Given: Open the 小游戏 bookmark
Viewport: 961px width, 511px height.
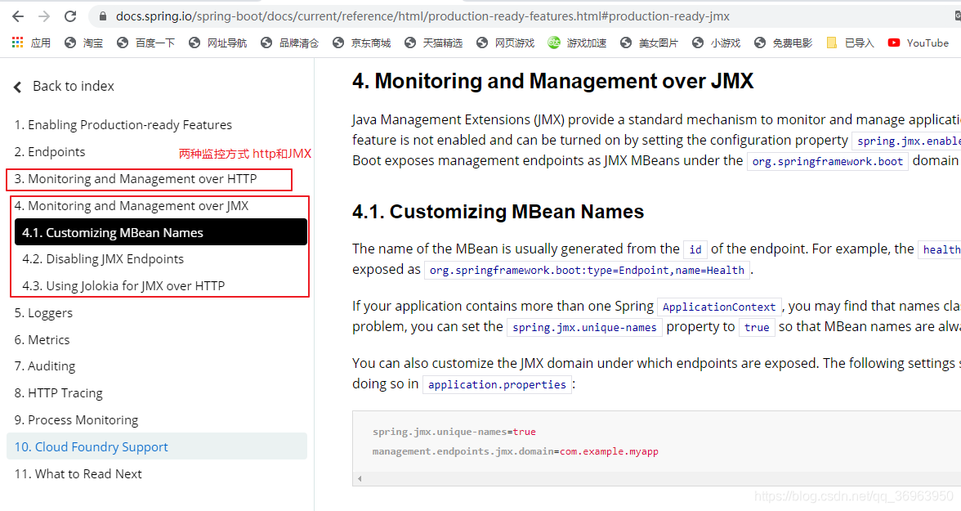Looking at the screenshot, I should click(715, 43).
